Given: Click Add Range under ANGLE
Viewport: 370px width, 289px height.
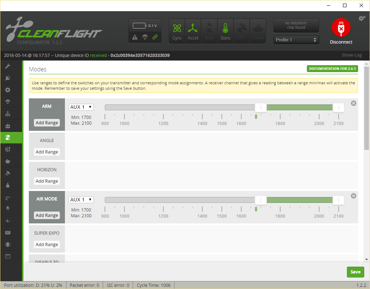Looking at the screenshot, I should pyautogui.click(x=47, y=152).
